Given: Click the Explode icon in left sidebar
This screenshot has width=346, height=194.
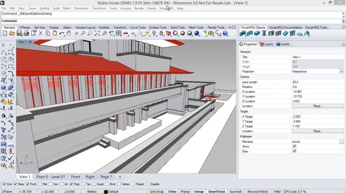Looking at the screenshot, I should point(11,102).
